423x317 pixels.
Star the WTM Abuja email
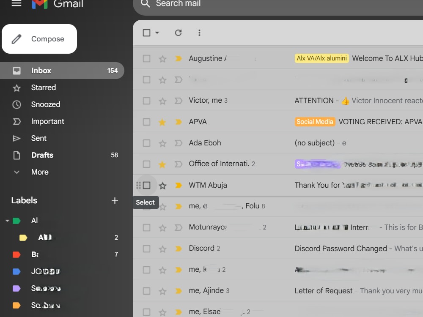(x=162, y=186)
